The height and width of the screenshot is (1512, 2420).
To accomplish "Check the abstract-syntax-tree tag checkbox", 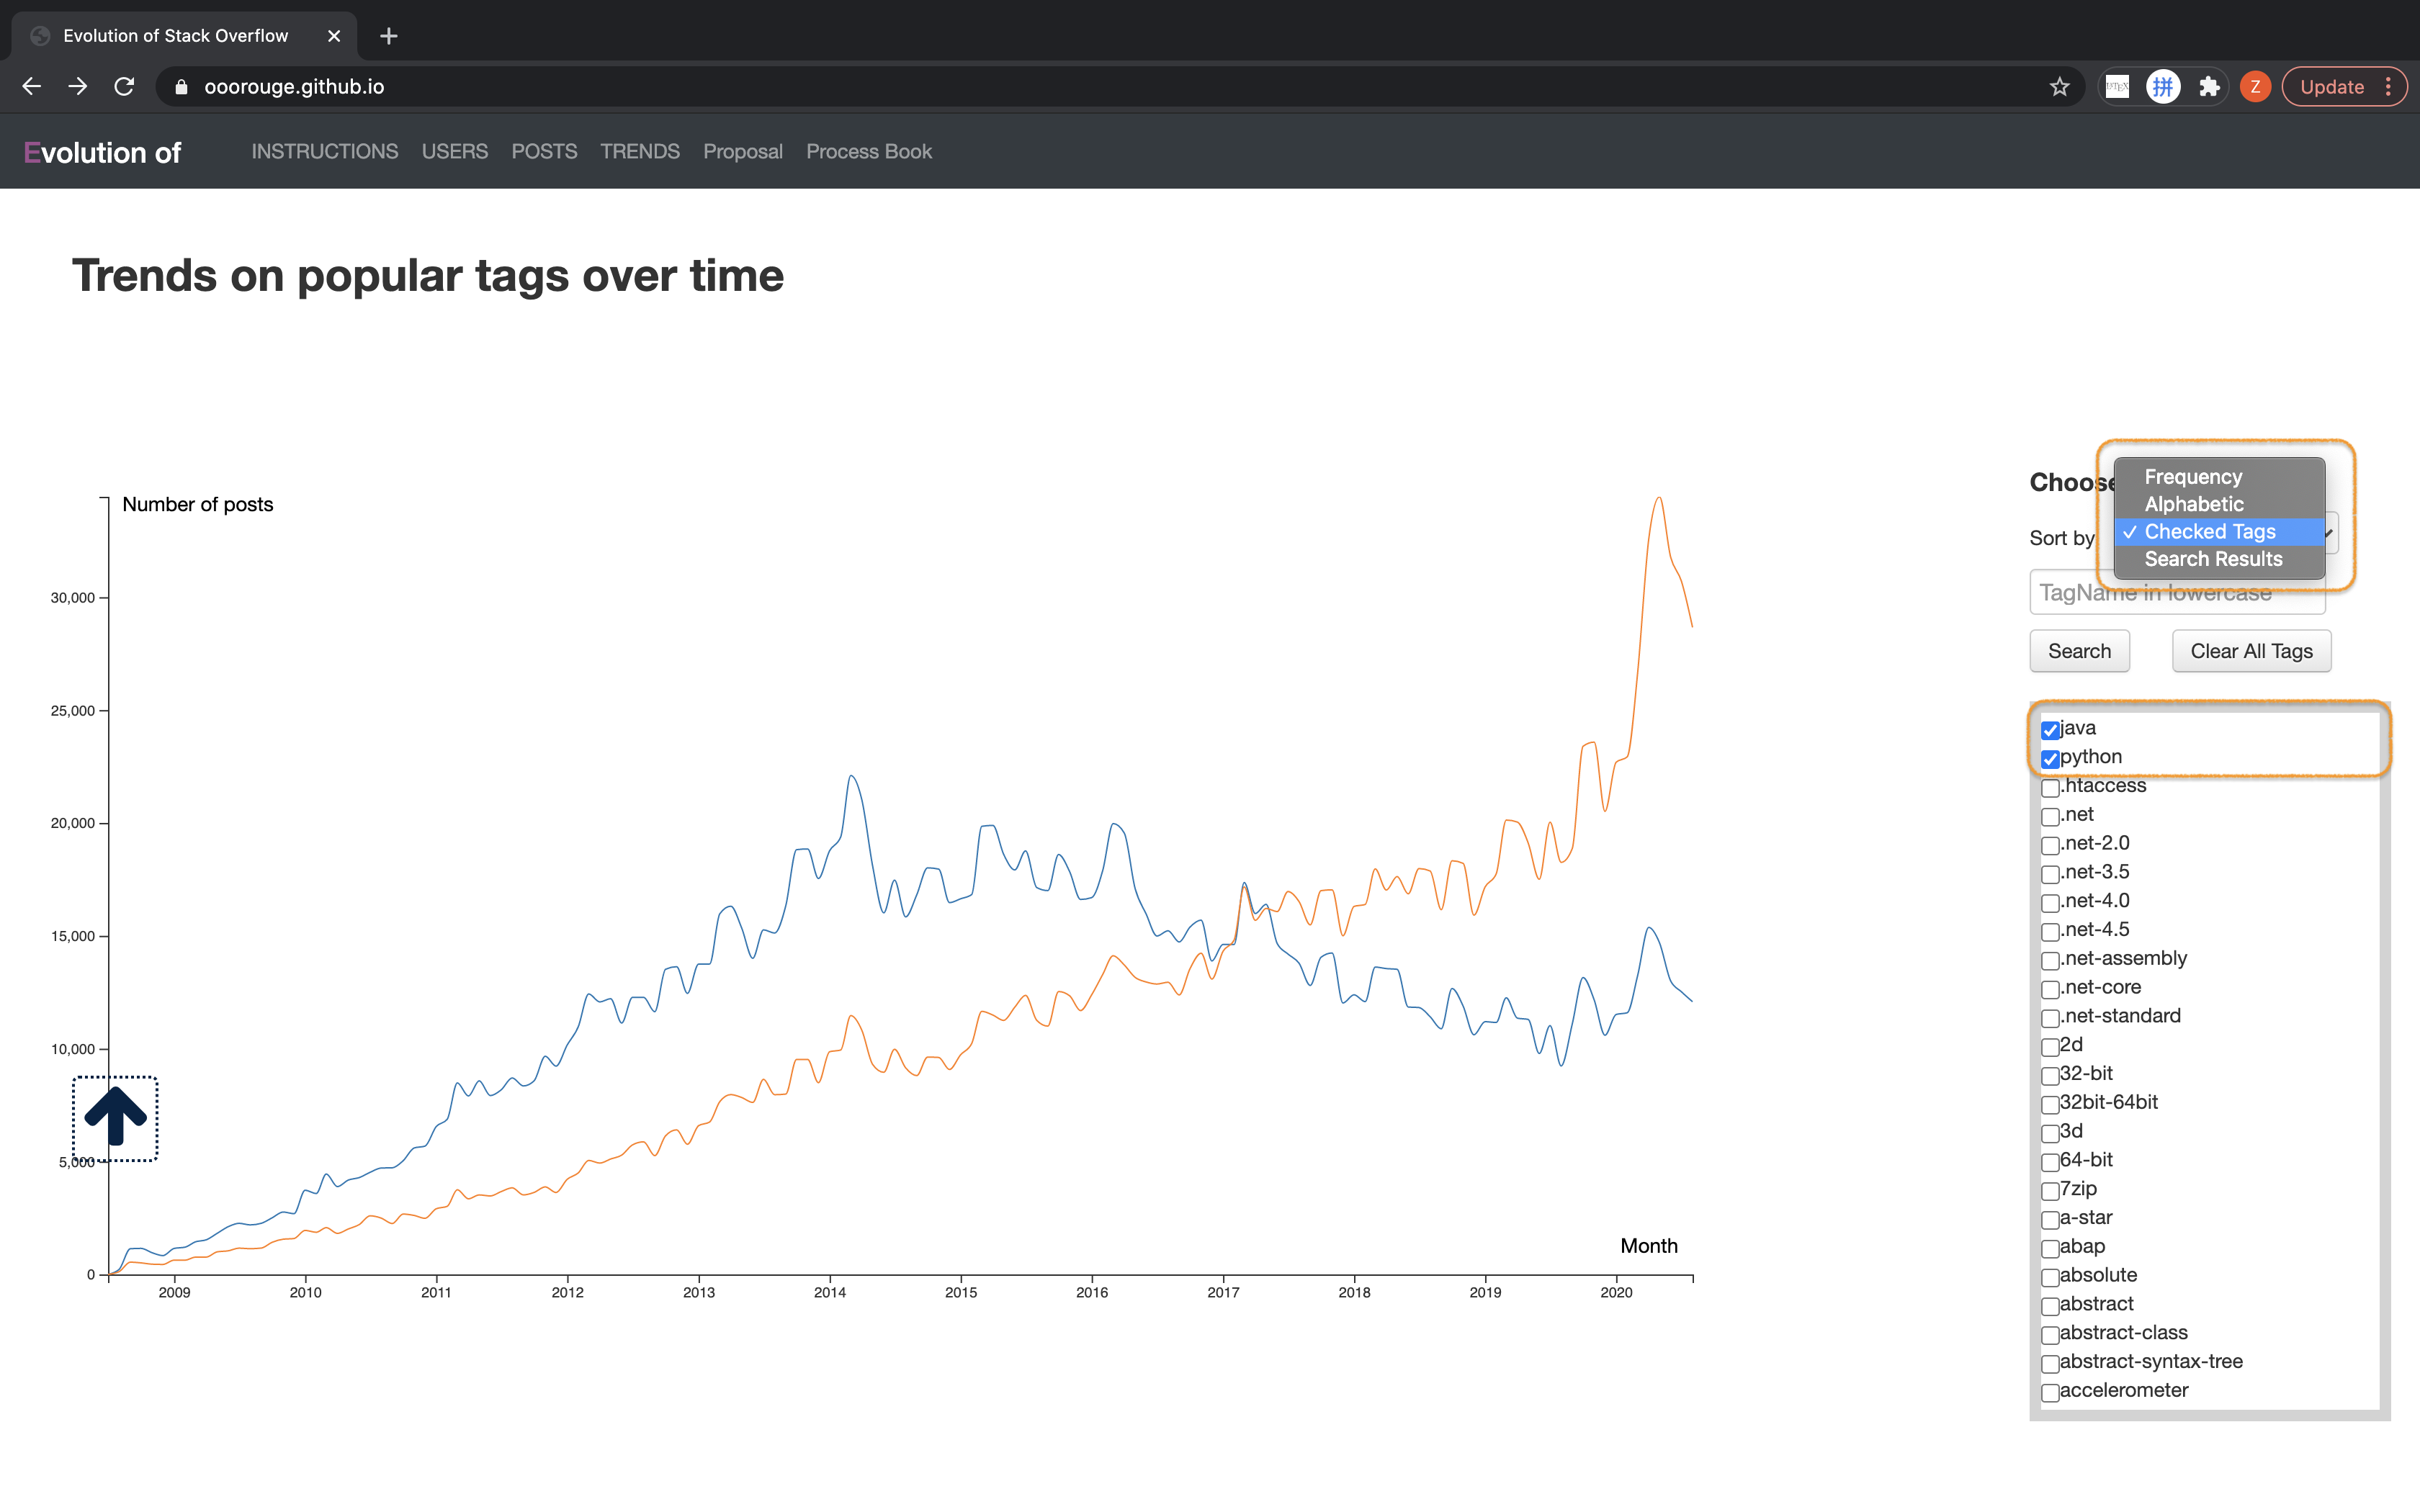I will 2050,1364.
